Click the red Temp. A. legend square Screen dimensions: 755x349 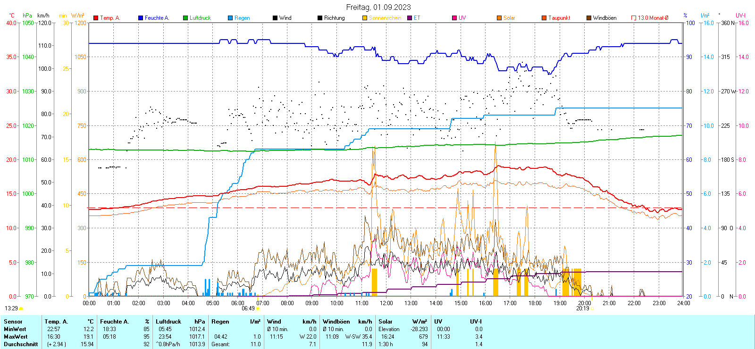click(96, 18)
